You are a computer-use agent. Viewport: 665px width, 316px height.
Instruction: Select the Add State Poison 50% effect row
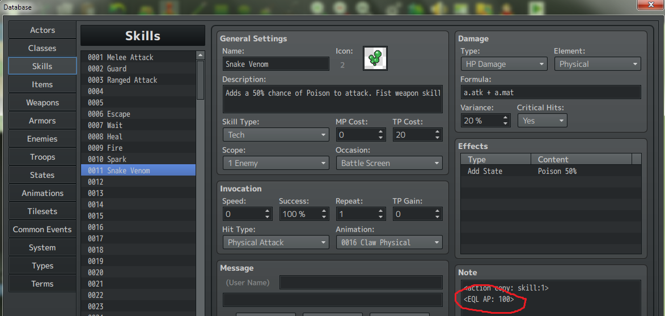(x=551, y=171)
